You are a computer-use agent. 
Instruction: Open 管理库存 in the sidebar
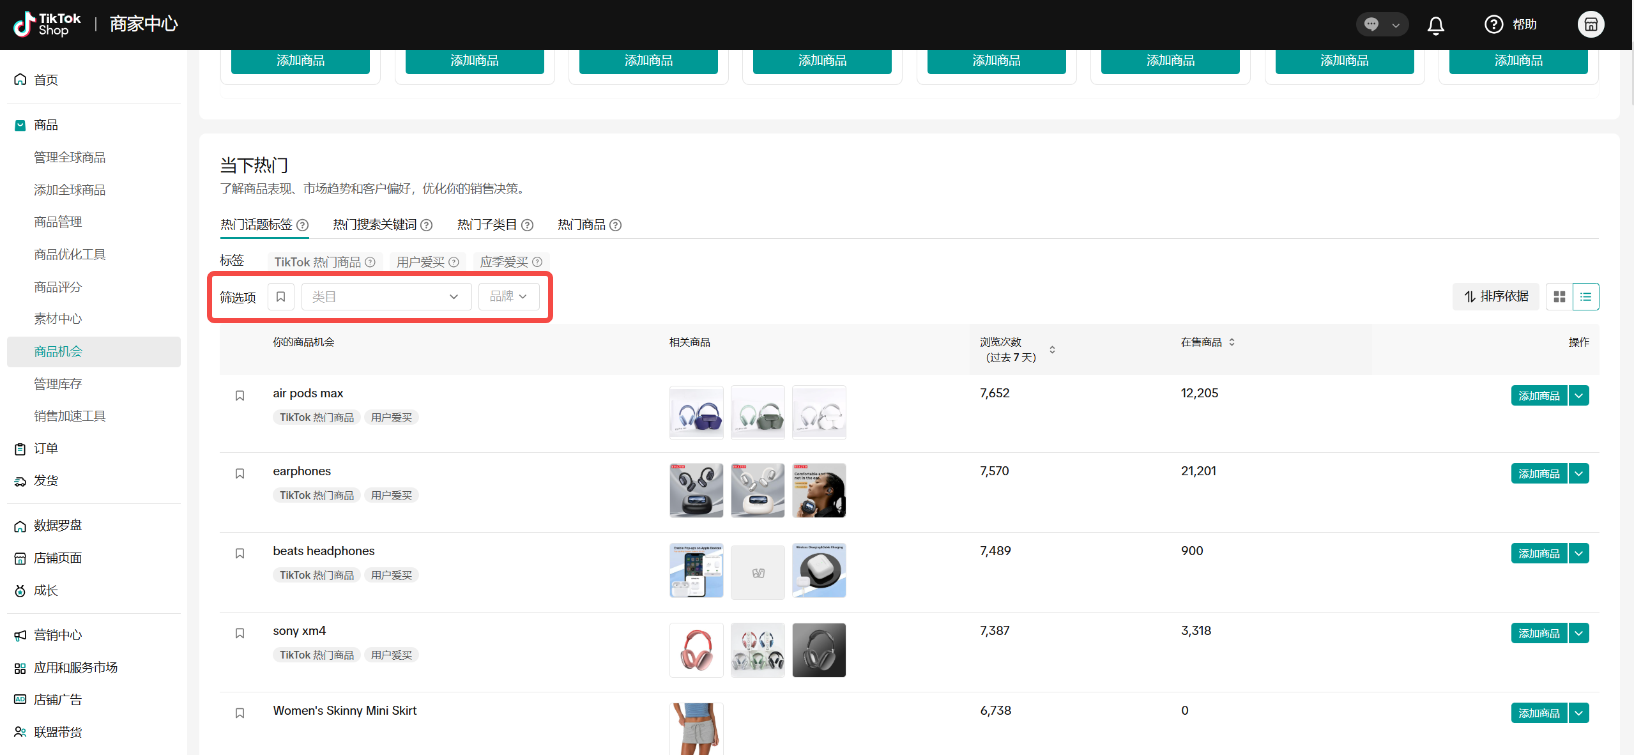coord(58,384)
